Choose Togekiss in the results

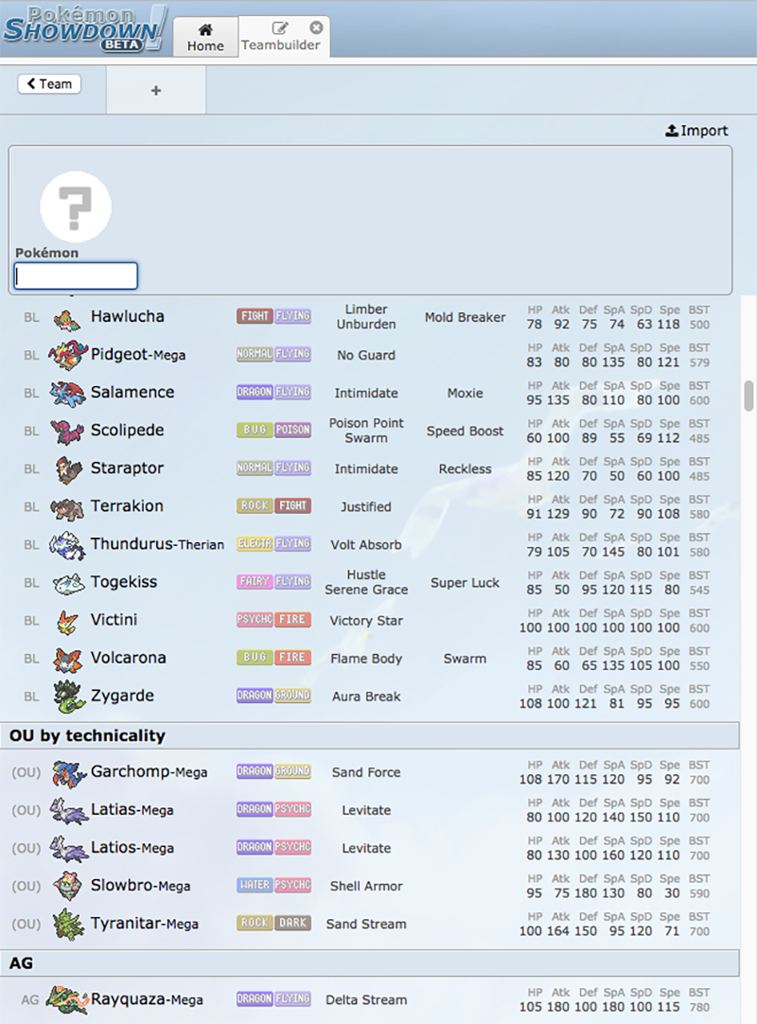(x=370, y=583)
